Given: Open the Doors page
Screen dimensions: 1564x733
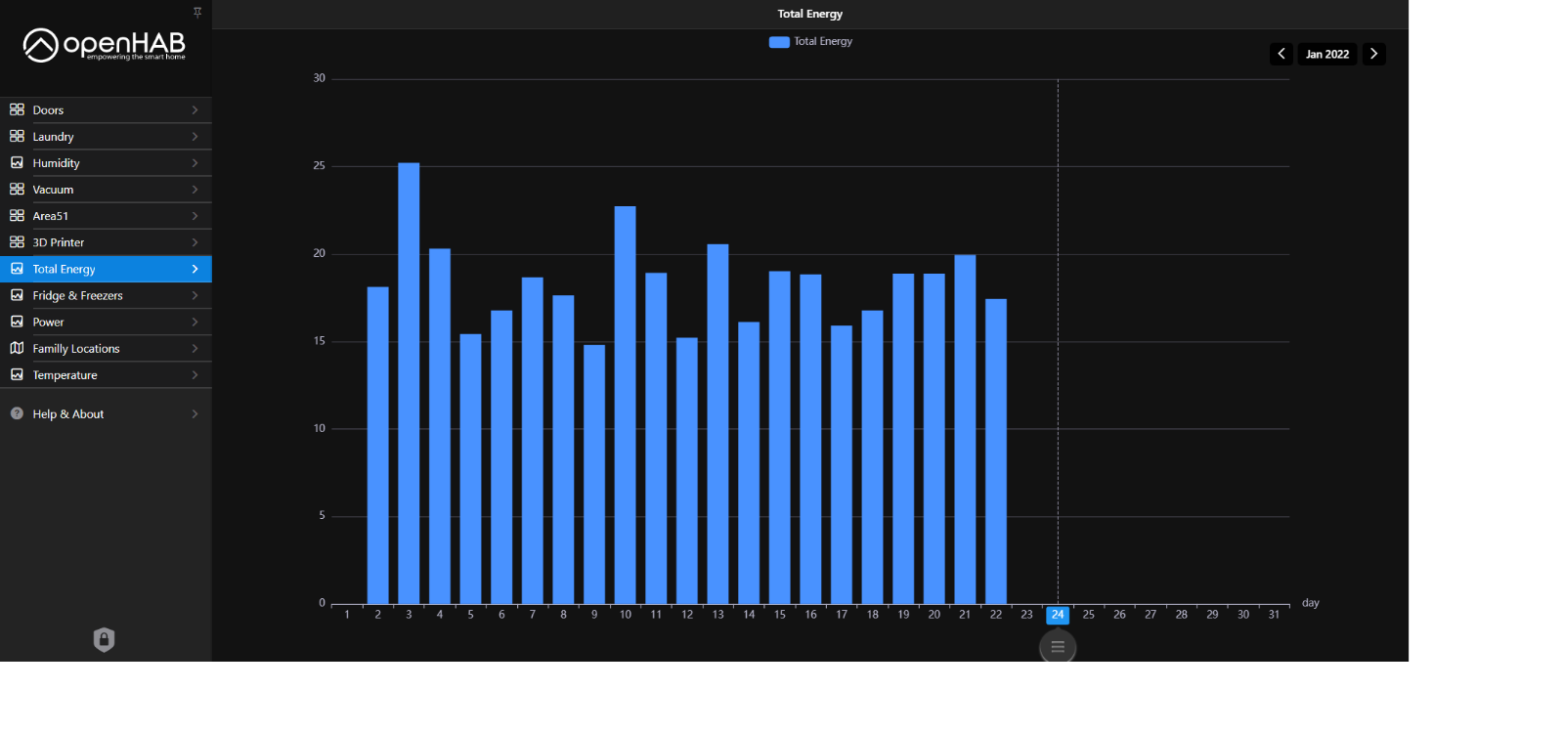Looking at the screenshot, I should [x=106, y=109].
